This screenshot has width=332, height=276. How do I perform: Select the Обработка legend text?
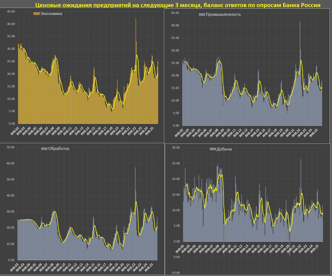[58, 149]
